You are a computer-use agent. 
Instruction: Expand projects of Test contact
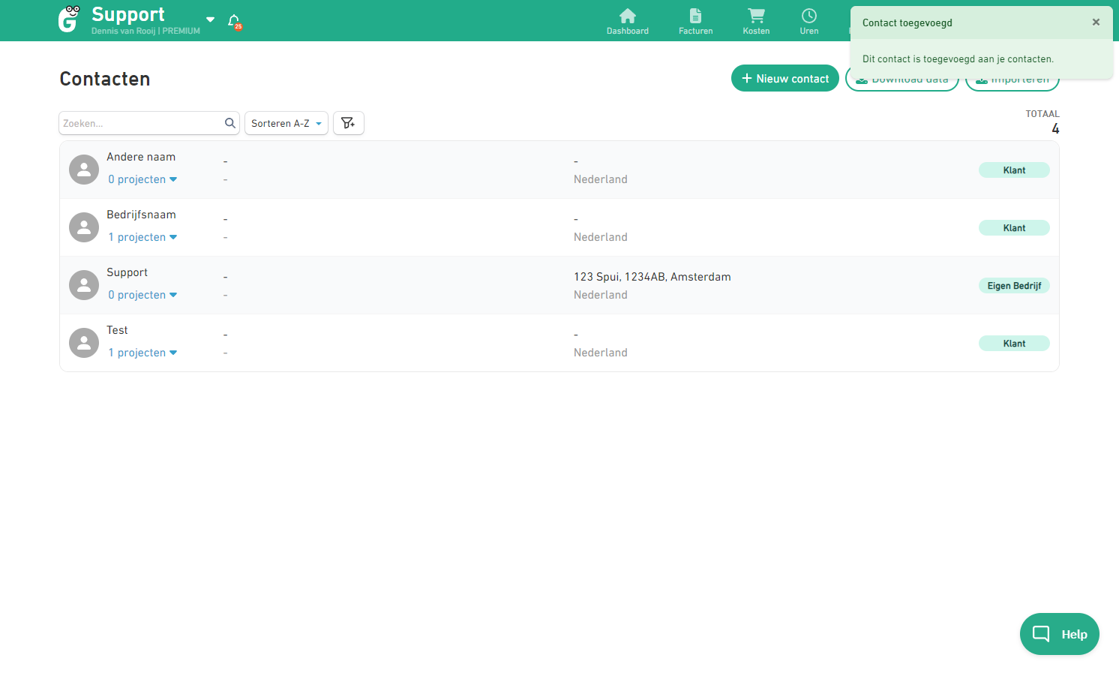pos(142,353)
